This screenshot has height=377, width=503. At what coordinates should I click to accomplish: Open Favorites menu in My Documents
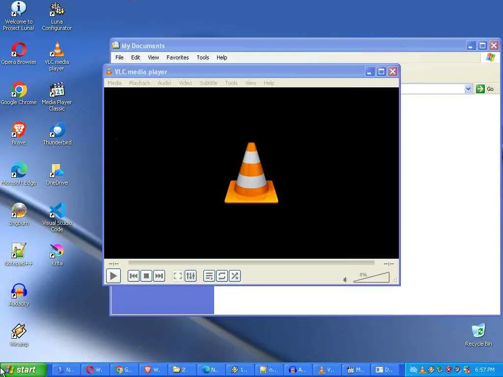tap(177, 57)
